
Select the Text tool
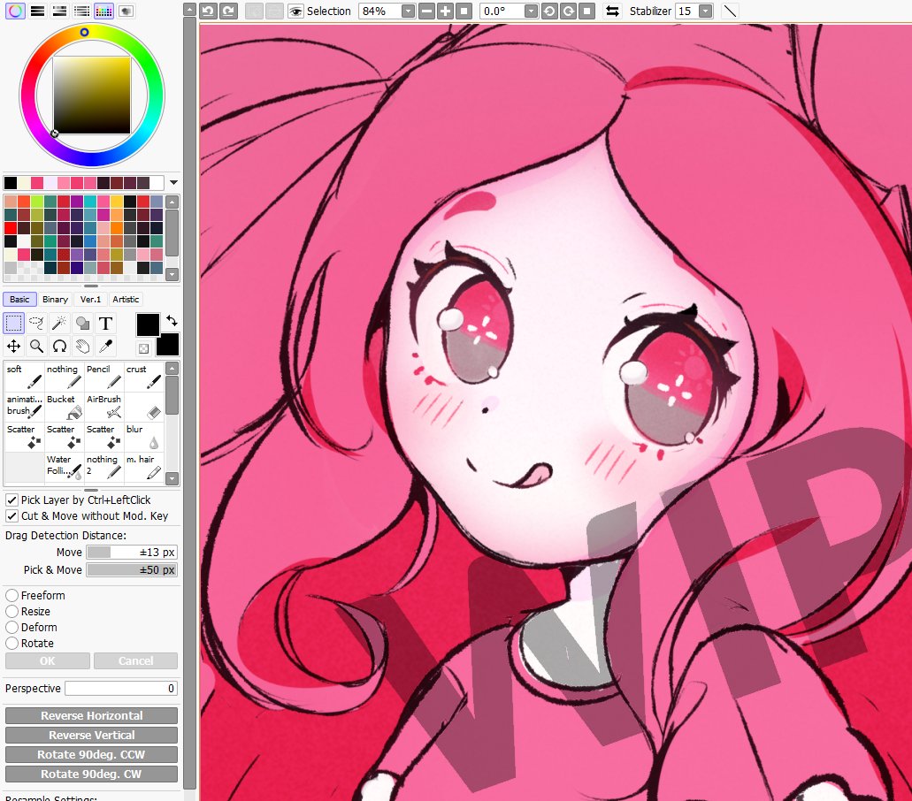pyautogui.click(x=105, y=323)
